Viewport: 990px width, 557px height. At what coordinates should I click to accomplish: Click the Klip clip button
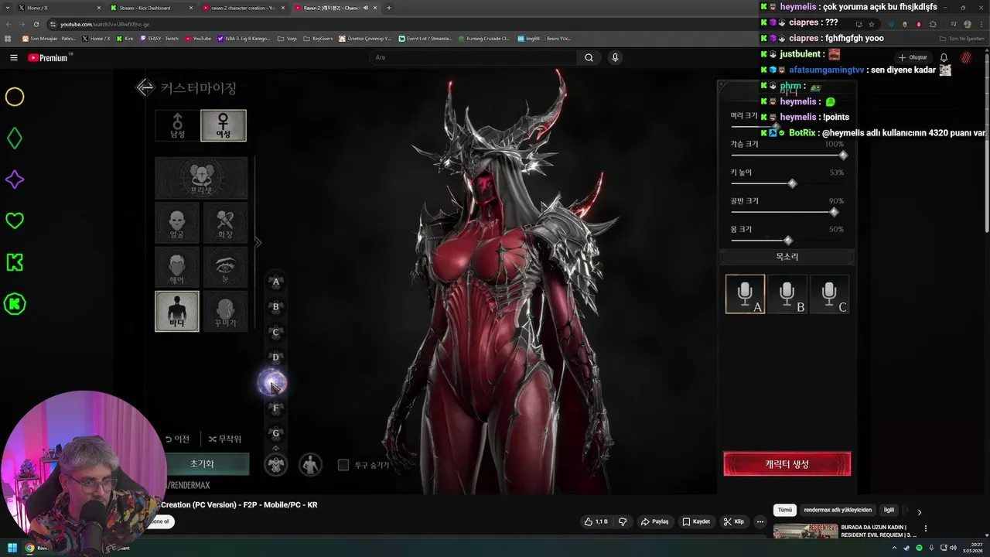(733, 521)
